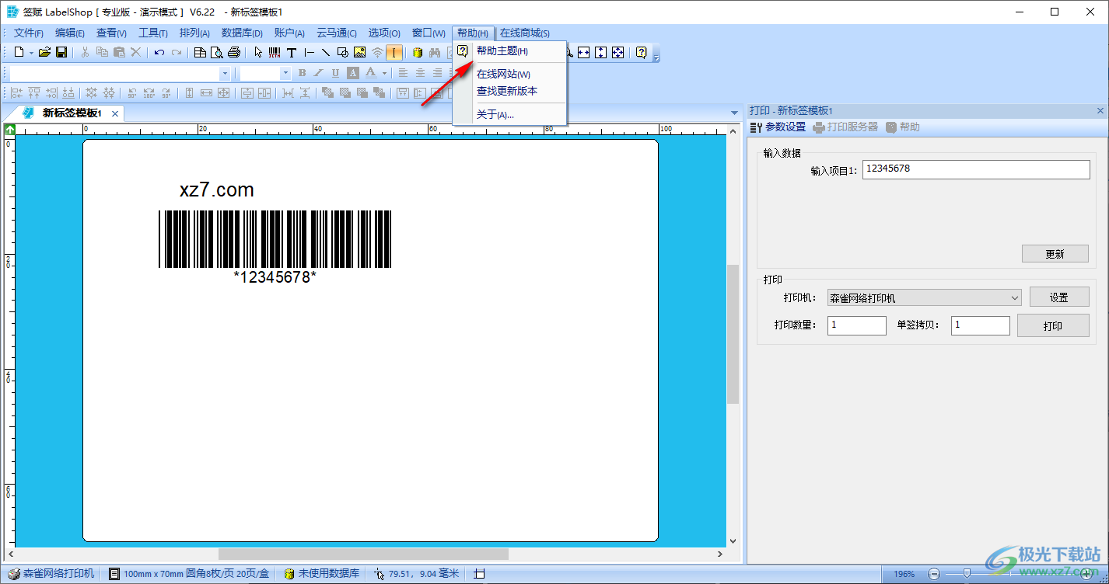Viewport: 1109px width, 584px height.
Task: Select the shape drawing tool
Action: (342, 52)
